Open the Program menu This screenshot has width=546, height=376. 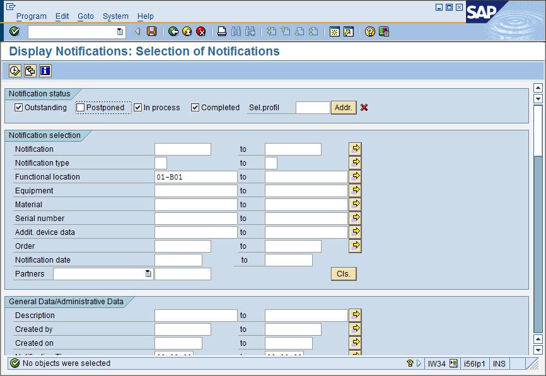tap(32, 16)
